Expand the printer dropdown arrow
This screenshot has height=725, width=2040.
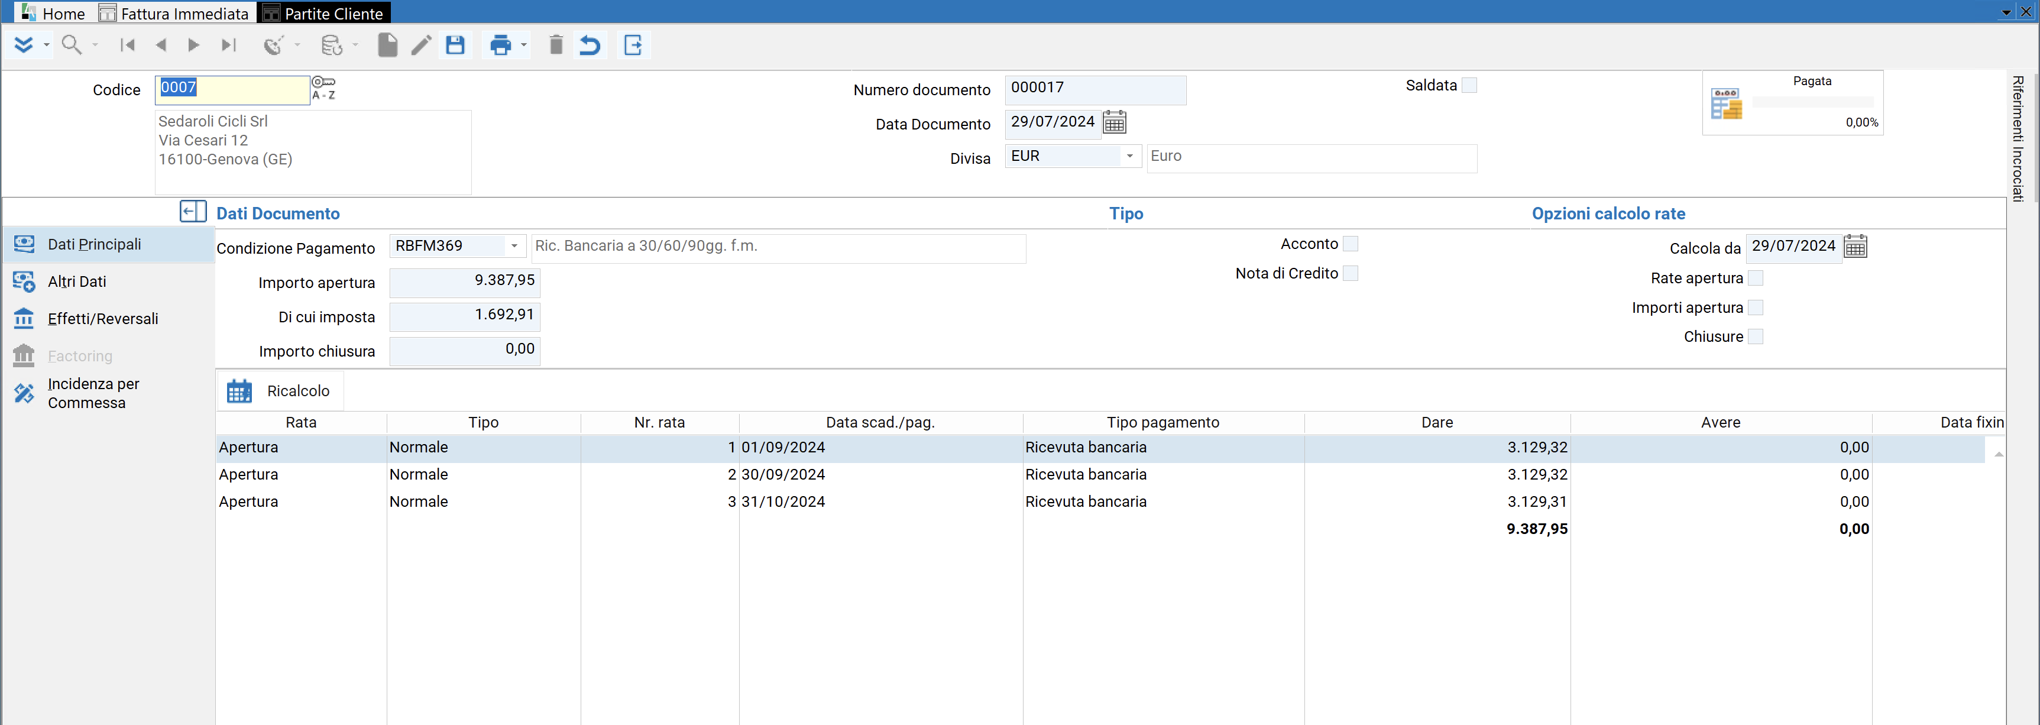pyautogui.click(x=523, y=45)
